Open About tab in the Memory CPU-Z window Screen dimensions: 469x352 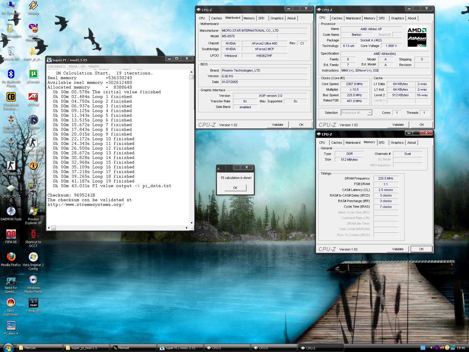point(412,143)
